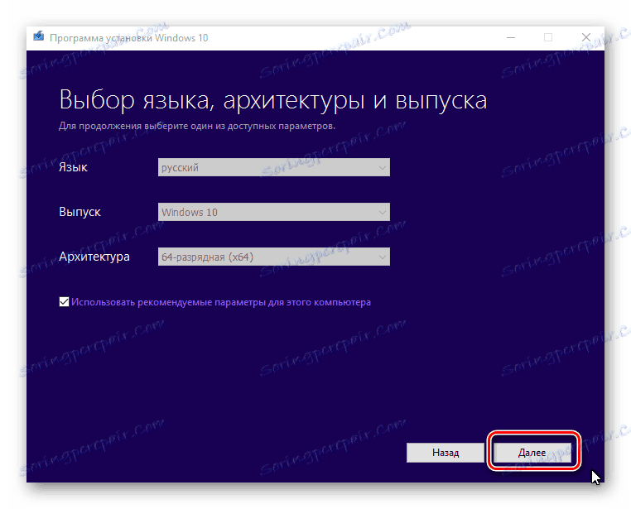Click the Выпуск label

pos(79,212)
